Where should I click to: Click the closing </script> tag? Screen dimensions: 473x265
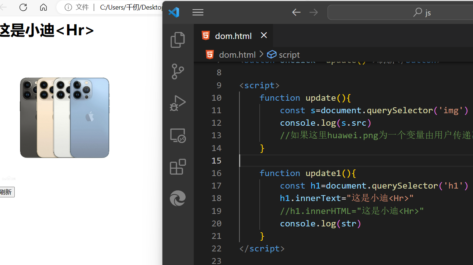point(262,248)
